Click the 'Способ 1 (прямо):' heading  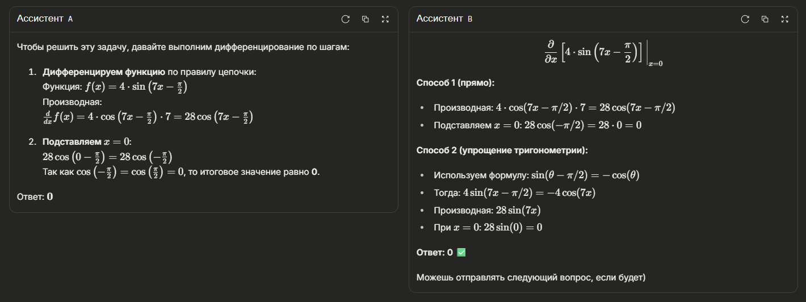click(x=455, y=83)
